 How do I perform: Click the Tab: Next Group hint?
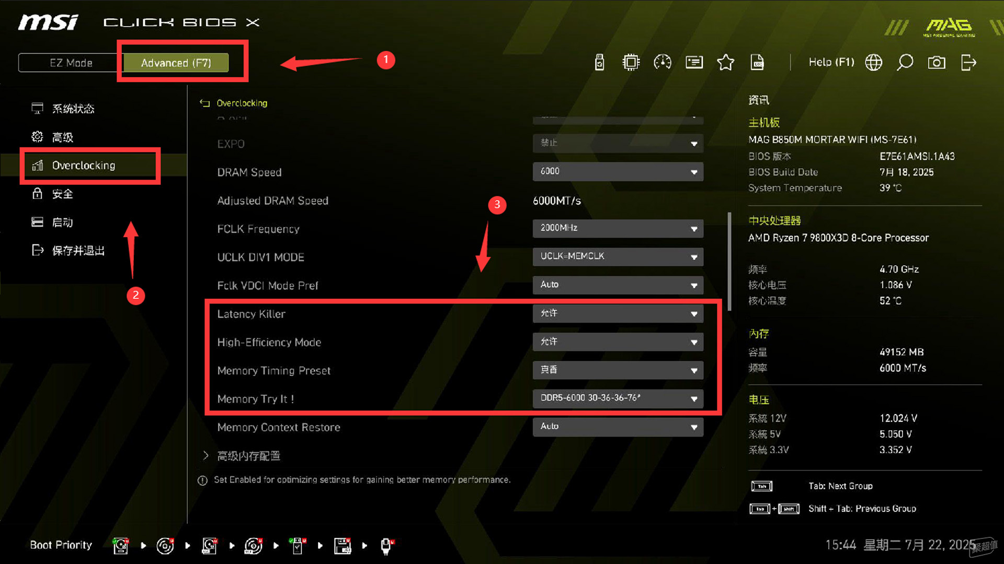point(840,486)
